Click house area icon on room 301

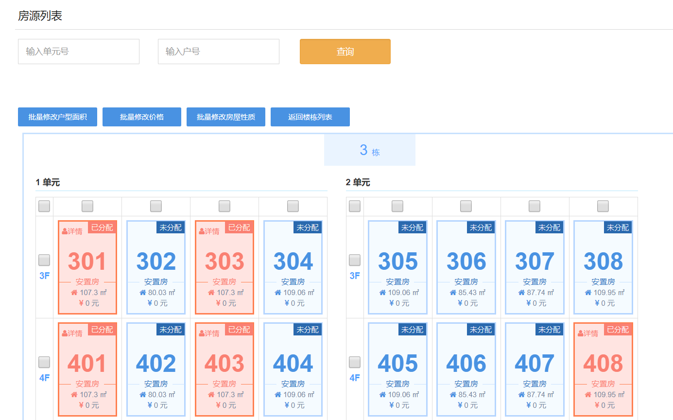(74, 293)
